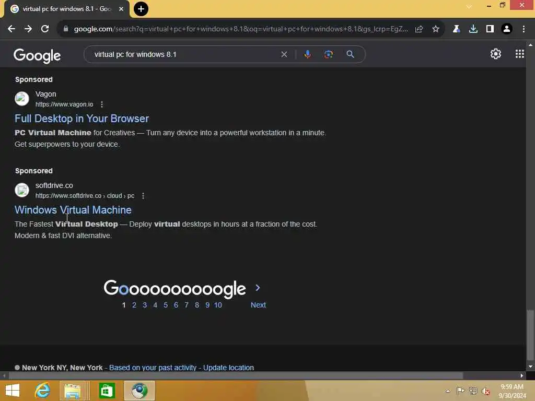Clear the search query with X
535x401 pixels.
coord(284,54)
